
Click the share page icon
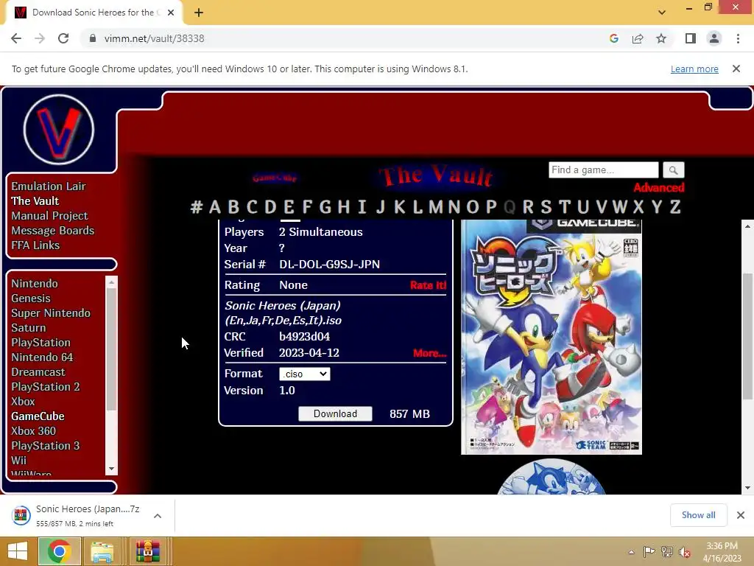638,38
